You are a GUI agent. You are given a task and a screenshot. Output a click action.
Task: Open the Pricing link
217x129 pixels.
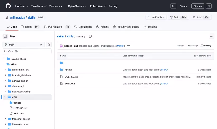113,6
